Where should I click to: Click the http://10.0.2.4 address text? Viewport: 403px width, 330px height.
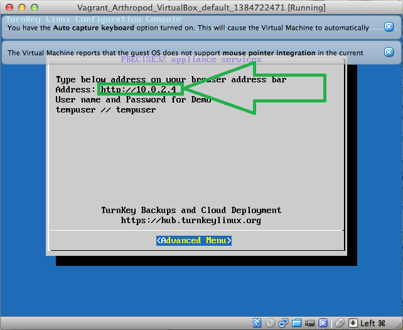(x=139, y=89)
